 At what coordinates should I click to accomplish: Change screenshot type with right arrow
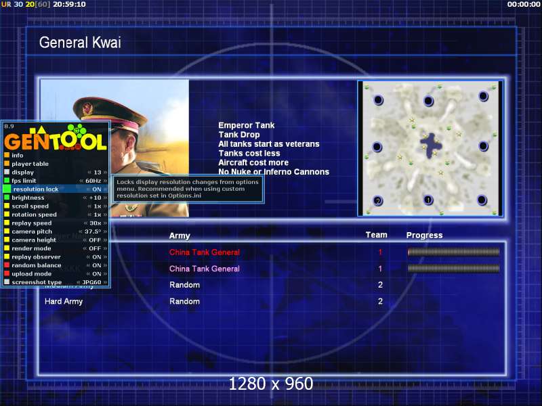click(105, 282)
